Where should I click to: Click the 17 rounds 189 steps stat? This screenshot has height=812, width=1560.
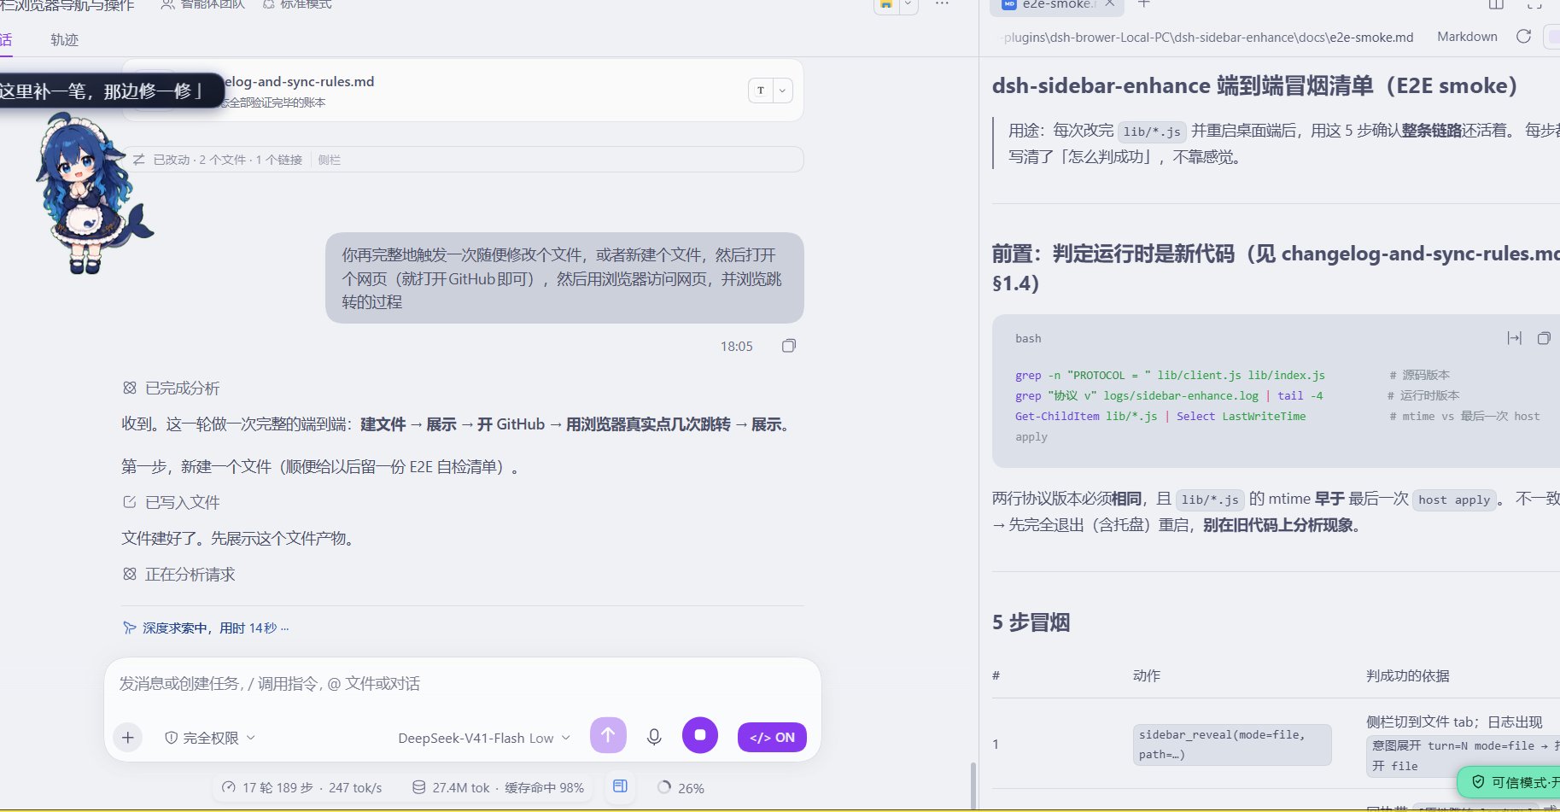pos(301,787)
